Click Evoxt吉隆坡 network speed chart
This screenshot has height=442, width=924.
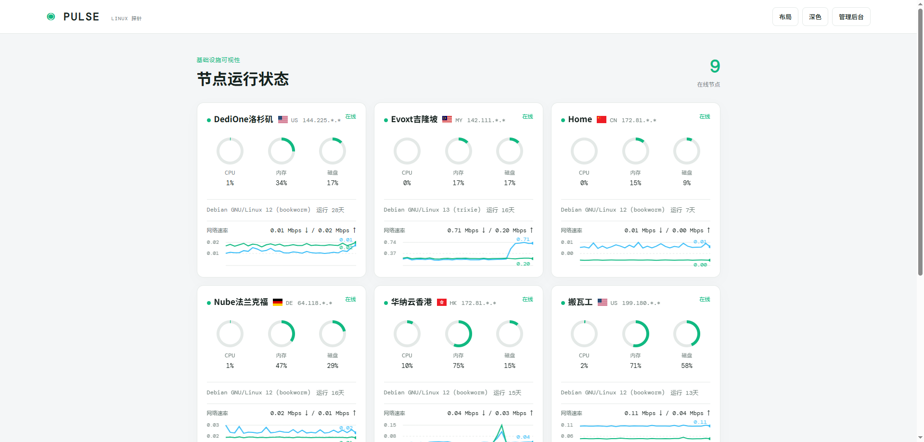click(459, 252)
